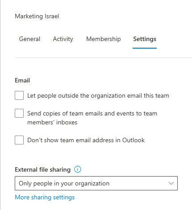This screenshot has width=192, height=210.
Task: Check send copies to members' inboxes
Action: [19, 113]
